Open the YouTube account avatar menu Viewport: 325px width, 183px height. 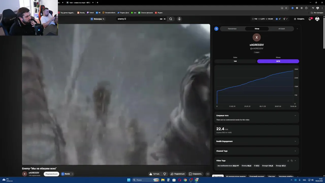tap(317, 19)
